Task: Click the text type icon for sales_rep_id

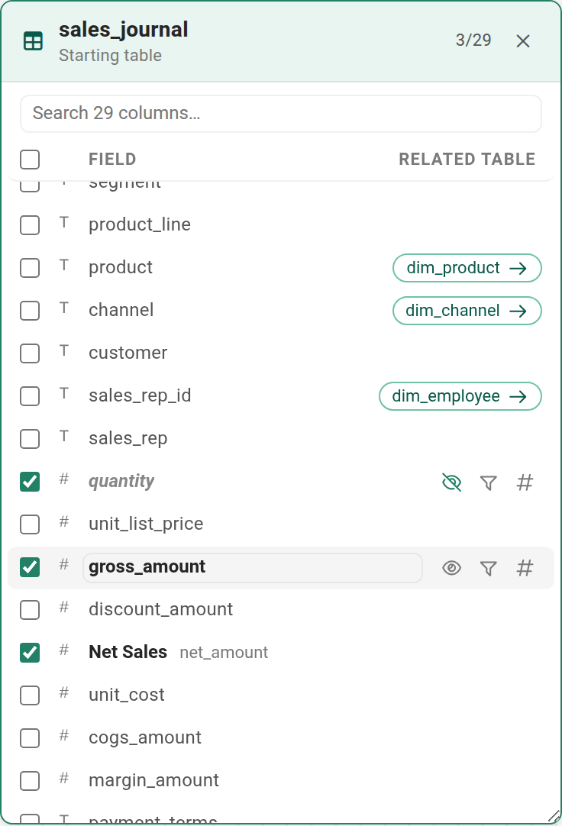Action: [63, 393]
